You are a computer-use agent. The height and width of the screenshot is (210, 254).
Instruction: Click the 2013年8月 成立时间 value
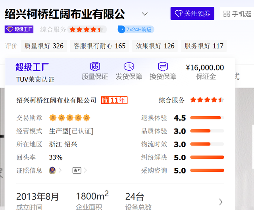tap(37, 196)
